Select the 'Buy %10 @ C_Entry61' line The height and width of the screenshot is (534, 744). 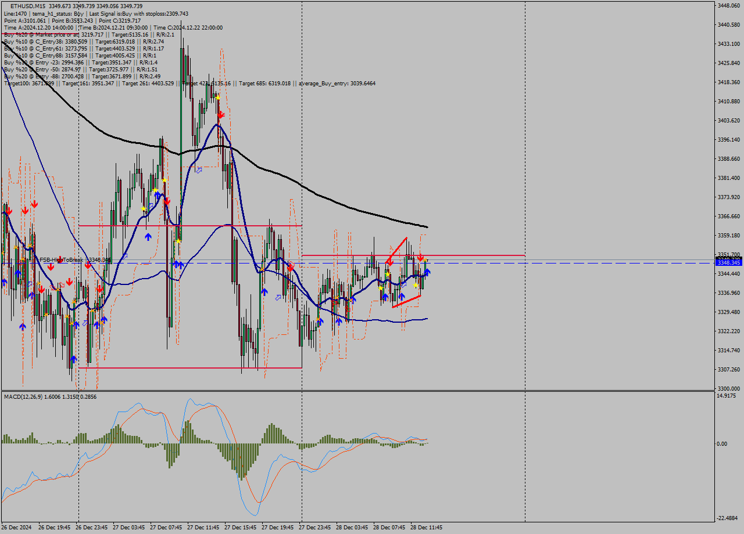[84, 48]
